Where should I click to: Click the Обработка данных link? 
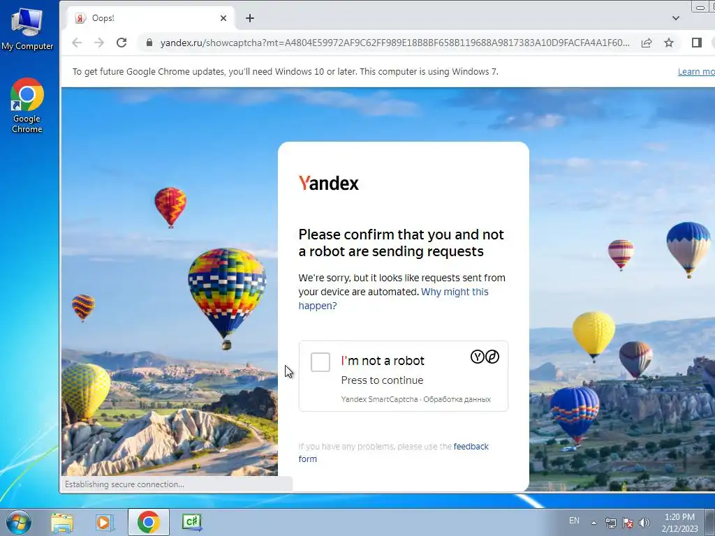point(457,399)
